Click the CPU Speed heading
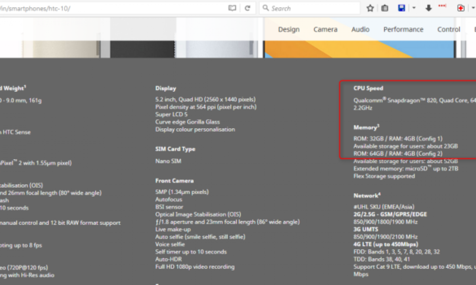This screenshot has width=476, height=285. coord(368,88)
